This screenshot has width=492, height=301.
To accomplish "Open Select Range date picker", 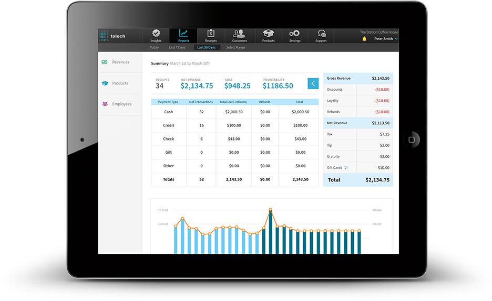I will [235, 48].
